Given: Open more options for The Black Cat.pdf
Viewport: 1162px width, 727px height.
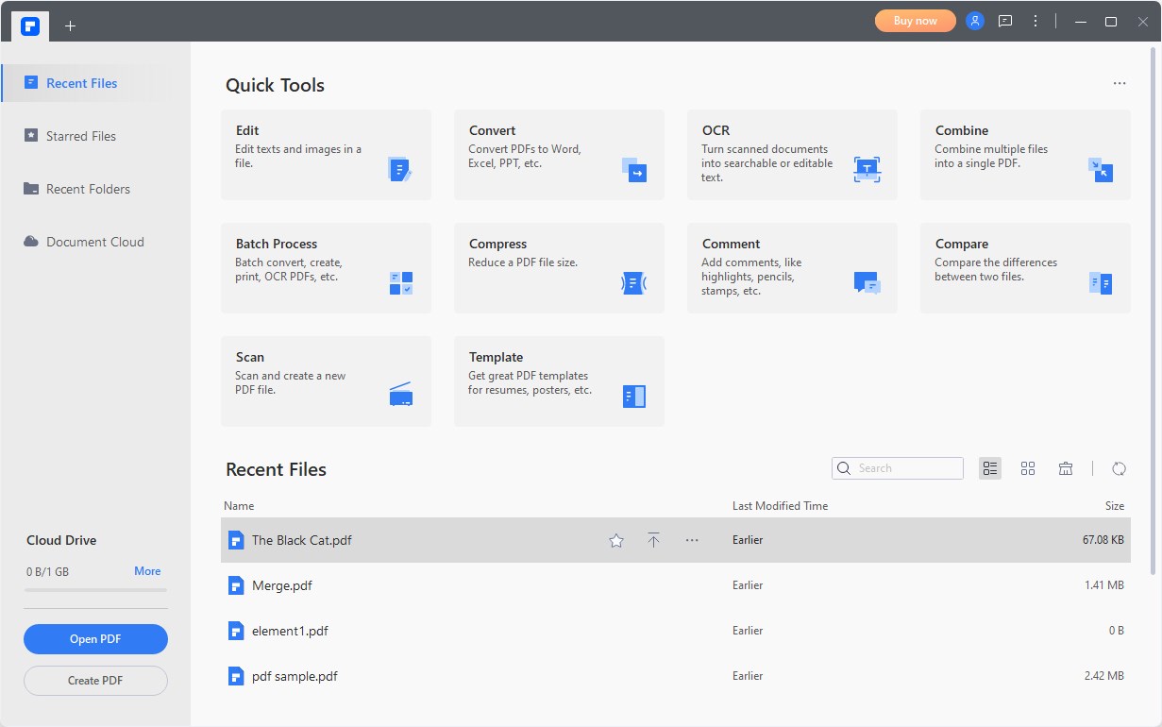Looking at the screenshot, I should (x=692, y=541).
